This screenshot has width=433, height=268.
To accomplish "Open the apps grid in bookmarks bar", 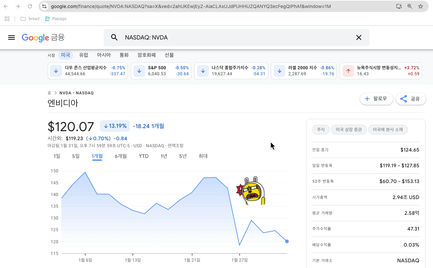I will [7, 19].
